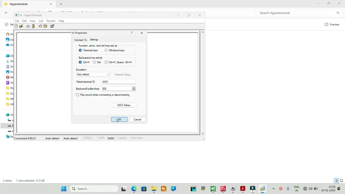Screen dimensions: 345x194
Task: Open the Transfer menu in HyperTerminal
Action: (x=51, y=21)
